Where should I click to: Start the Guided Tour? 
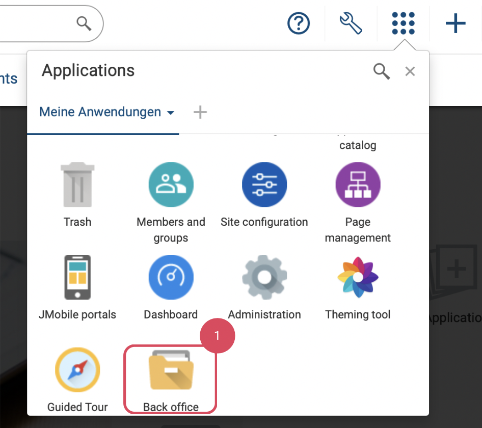77,370
